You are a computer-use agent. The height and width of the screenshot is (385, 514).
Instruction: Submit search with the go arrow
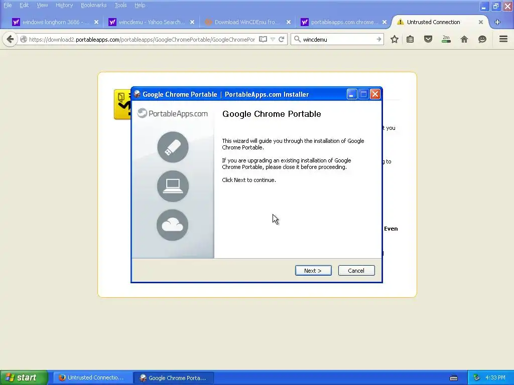[x=378, y=39]
